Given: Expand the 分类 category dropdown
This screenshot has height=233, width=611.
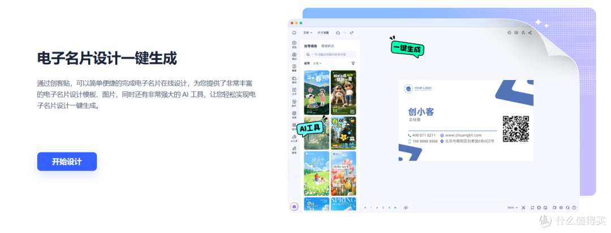Looking at the screenshot, I should (x=317, y=63).
